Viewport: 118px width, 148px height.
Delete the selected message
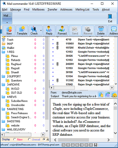coord(101,30)
